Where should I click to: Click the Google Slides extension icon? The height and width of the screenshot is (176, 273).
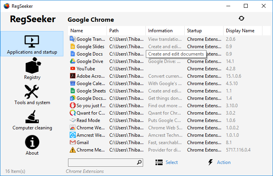(73, 47)
